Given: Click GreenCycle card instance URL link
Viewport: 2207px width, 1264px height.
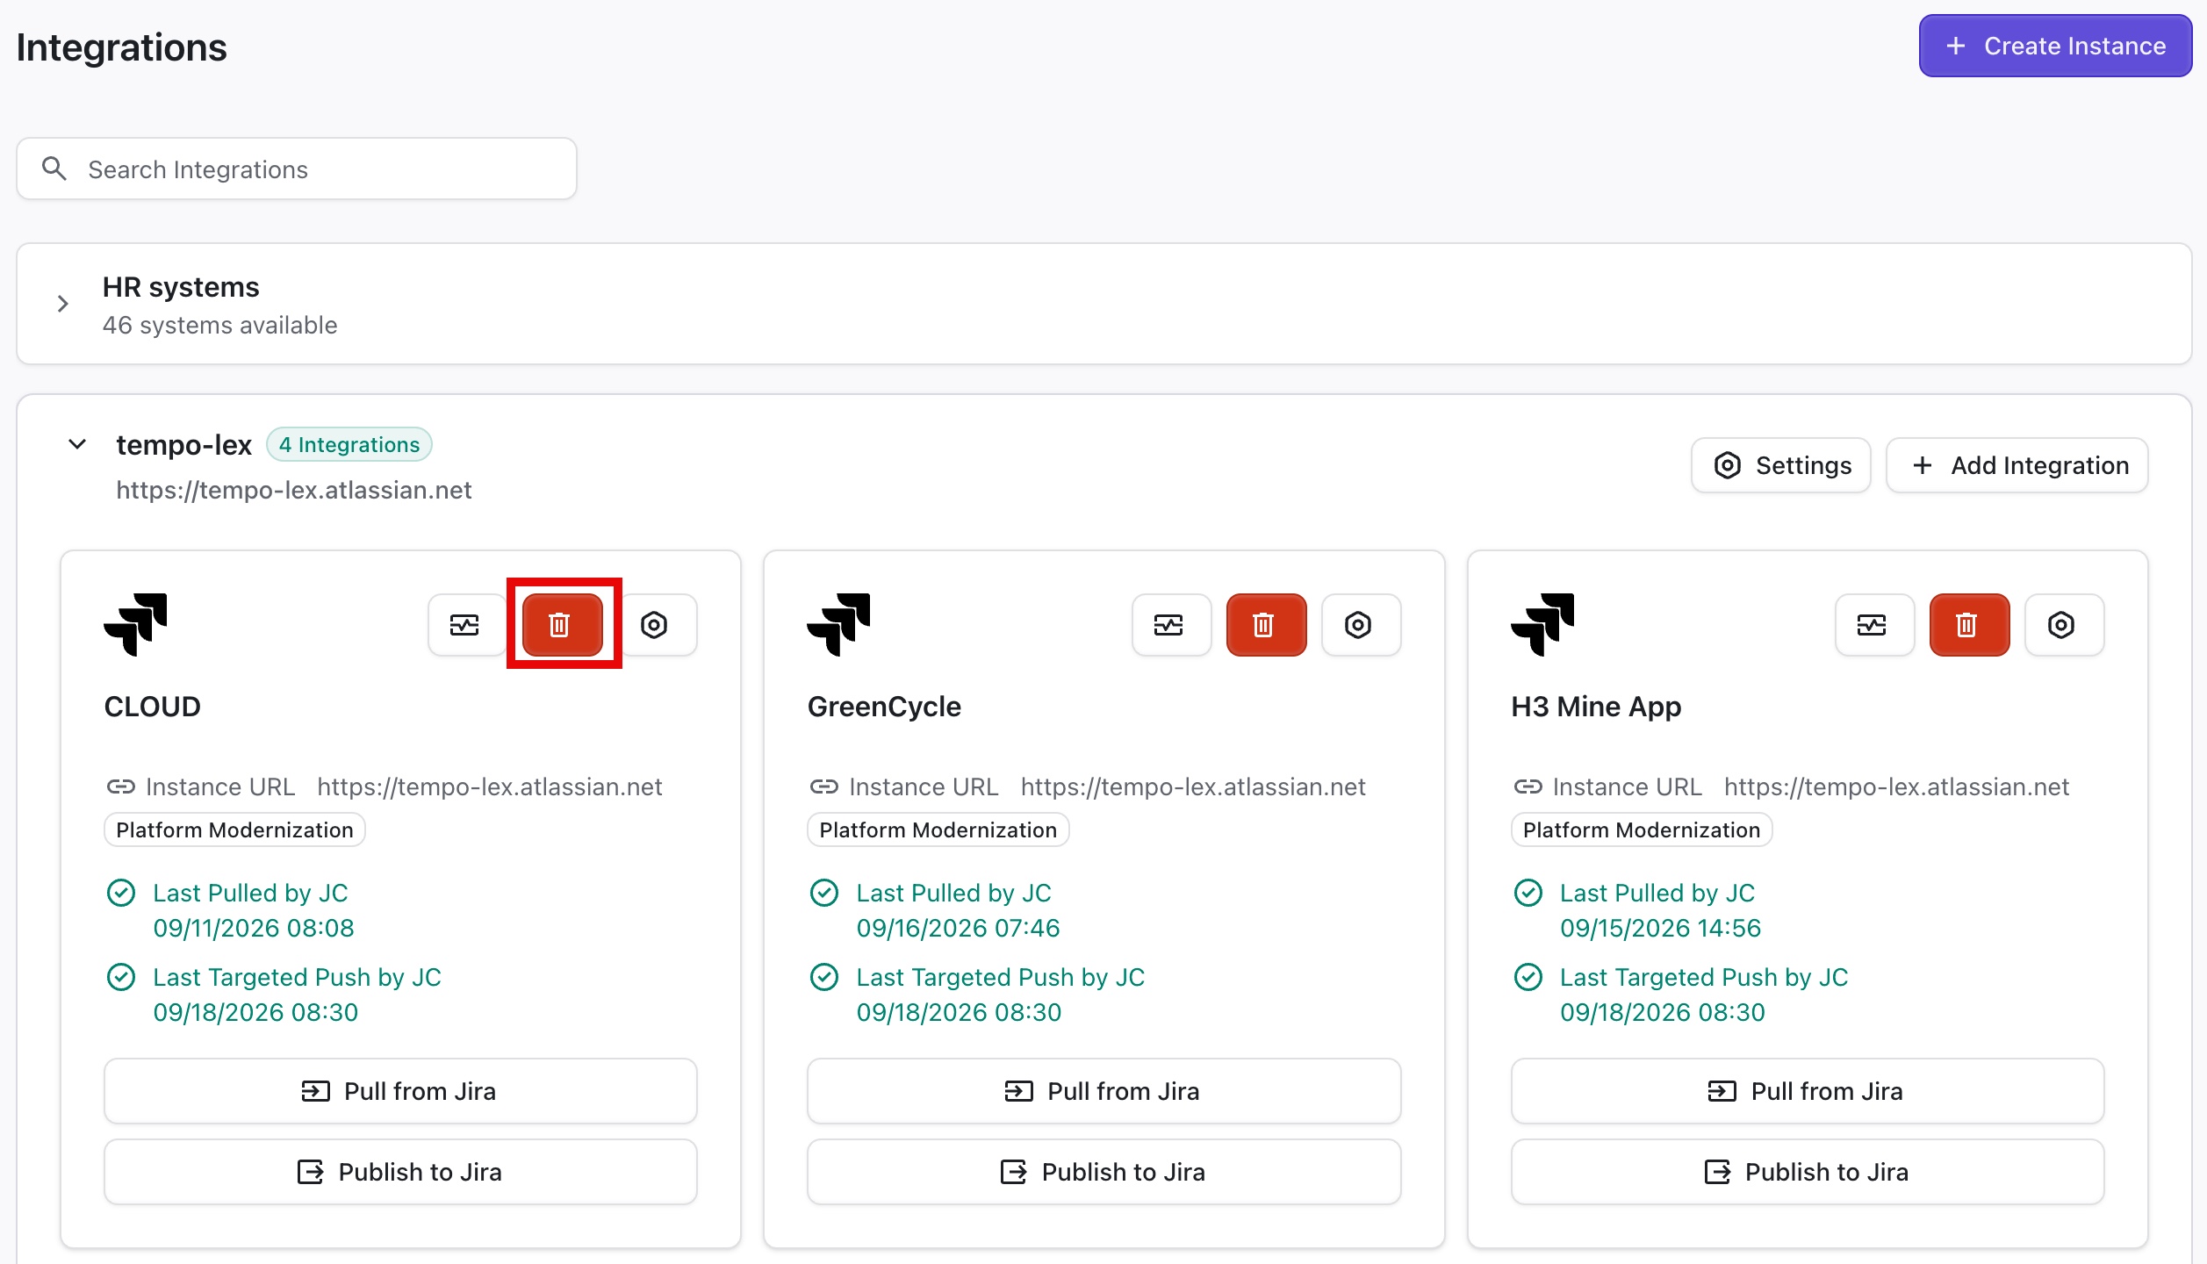Looking at the screenshot, I should tap(1193, 786).
